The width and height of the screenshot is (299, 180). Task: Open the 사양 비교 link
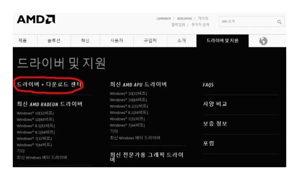[215, 104]
